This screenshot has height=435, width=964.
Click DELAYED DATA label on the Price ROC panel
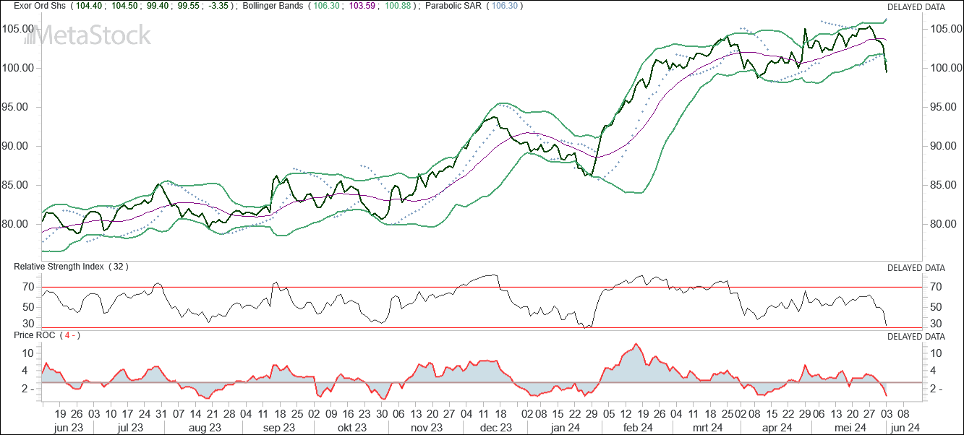coord(916,336)
